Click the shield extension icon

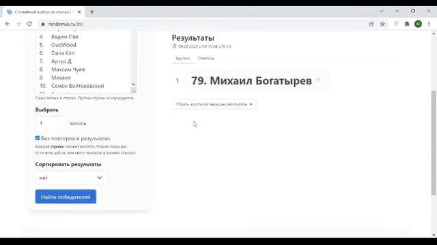coord(396,24)
